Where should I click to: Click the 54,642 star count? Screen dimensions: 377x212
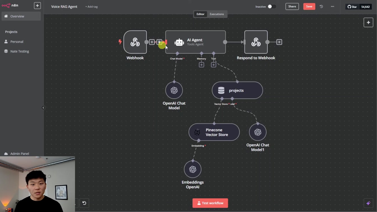pos(365,7)
